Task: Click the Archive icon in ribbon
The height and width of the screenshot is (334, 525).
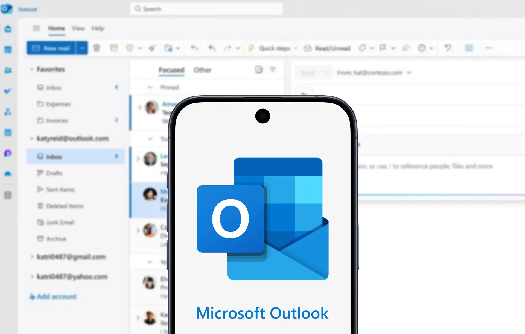Action: pos(114,48)
